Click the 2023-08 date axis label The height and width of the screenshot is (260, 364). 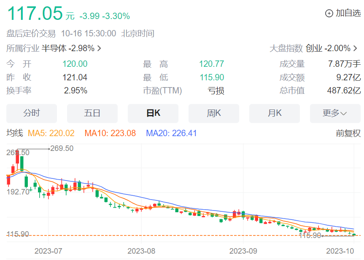click(142, 251)
